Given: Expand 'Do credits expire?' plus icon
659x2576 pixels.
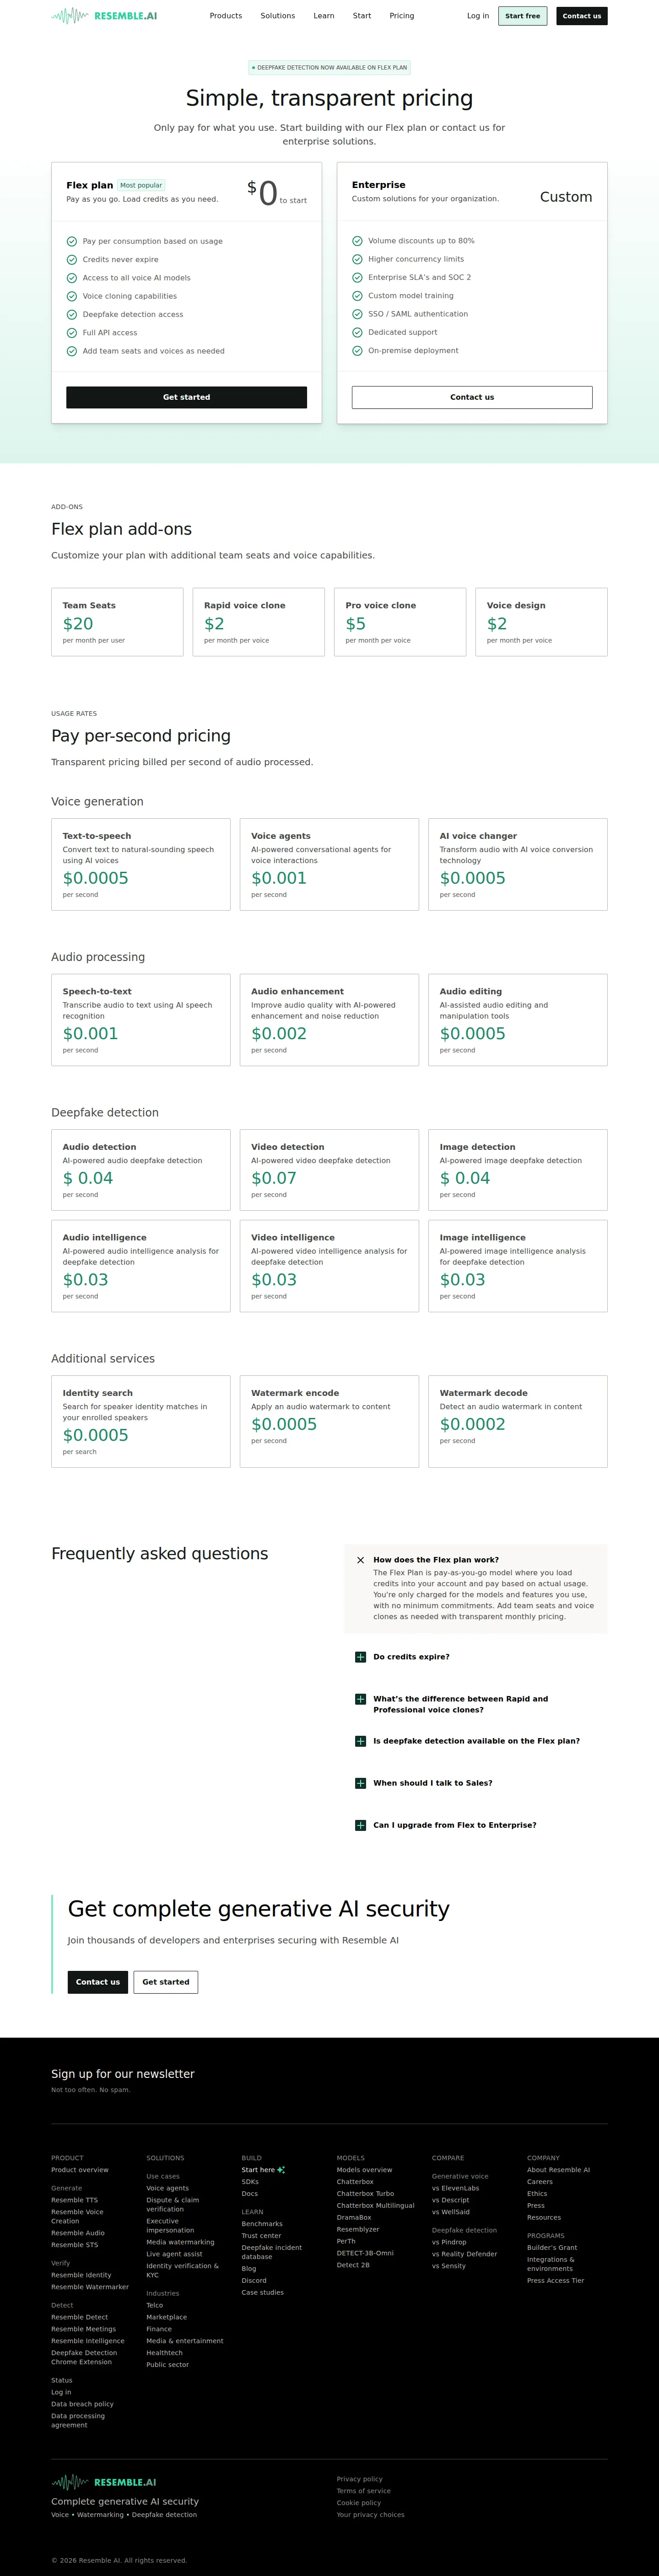Looking at the screenshot, I should click(360, 1657).
